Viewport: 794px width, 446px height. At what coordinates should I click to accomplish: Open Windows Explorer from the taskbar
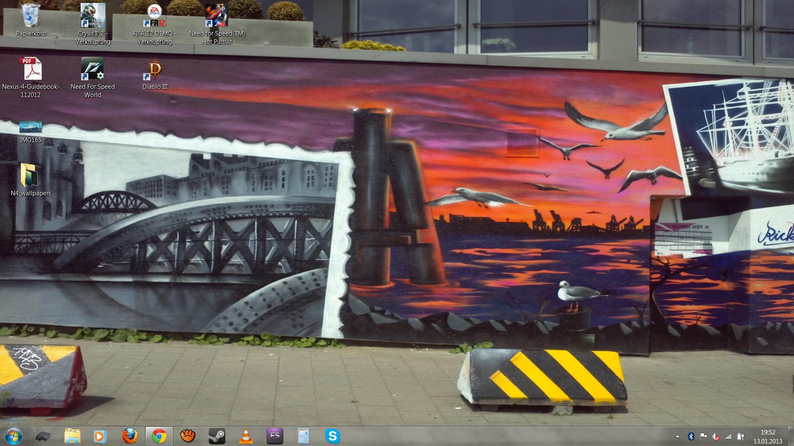(x=72, y=436)
